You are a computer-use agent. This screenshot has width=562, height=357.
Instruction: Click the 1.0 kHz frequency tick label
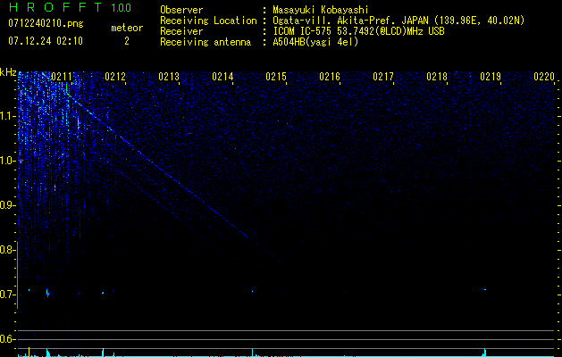7,161
